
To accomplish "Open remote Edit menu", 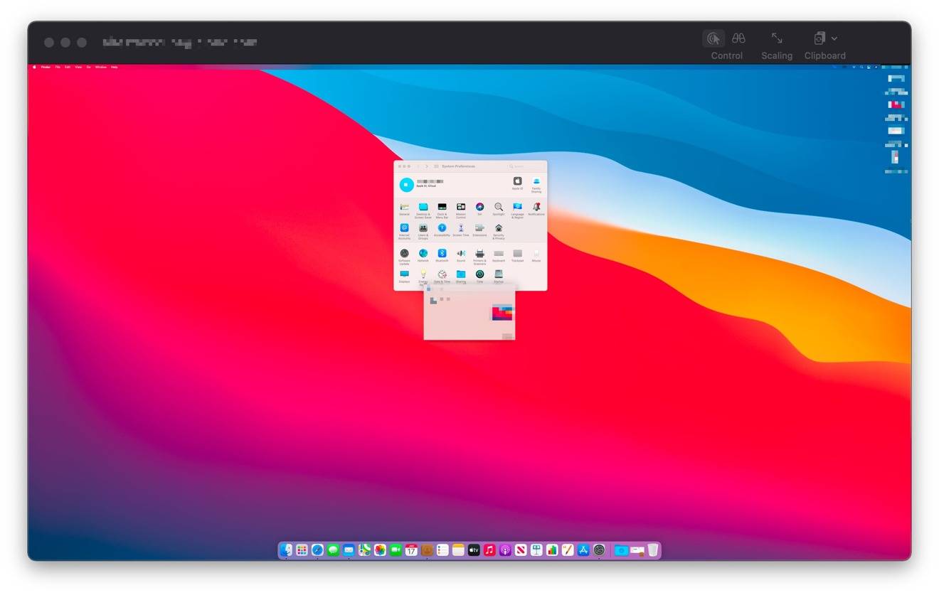I will coord(68,67).
